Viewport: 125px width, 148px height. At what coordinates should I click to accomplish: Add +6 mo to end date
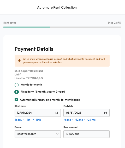coord(67,120)
